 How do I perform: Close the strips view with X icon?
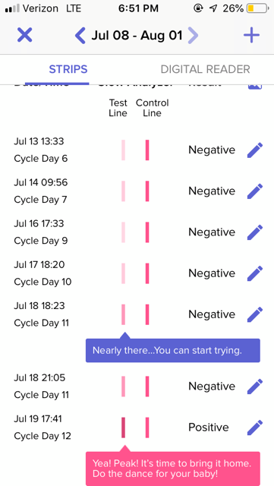(24, 35)
